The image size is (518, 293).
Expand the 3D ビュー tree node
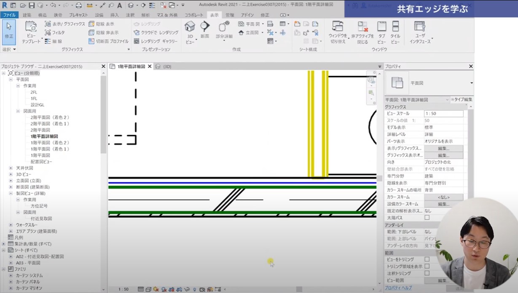click(x=11, y=174)
